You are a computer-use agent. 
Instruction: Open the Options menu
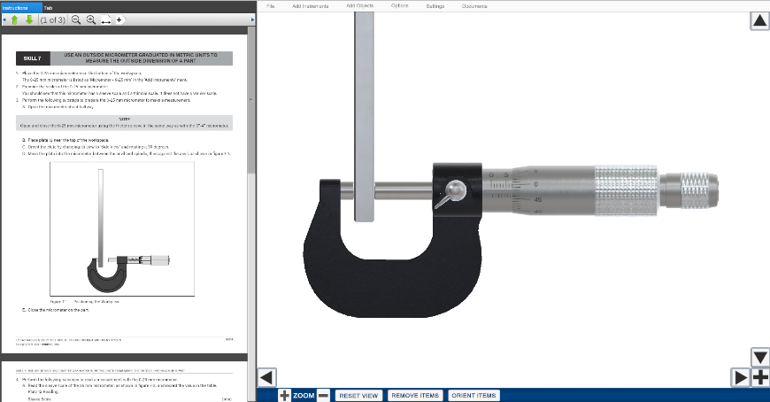click(x=399, y=6)
